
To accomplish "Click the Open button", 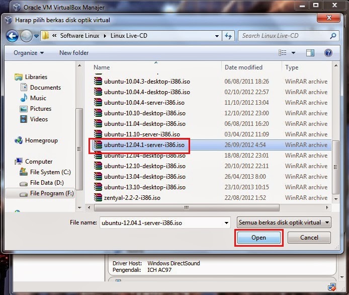I will (x=258, y=238).
